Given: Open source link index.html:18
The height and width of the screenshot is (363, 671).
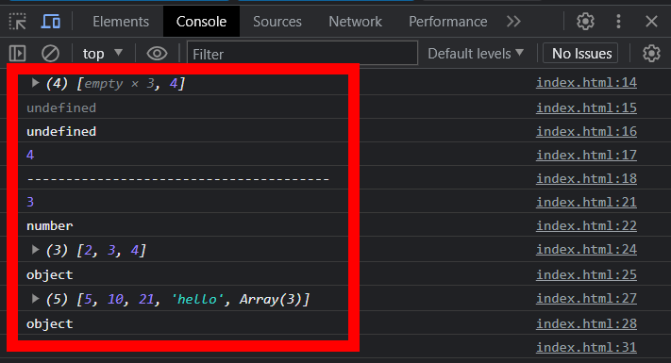Looking at the screenshot, I should coord(586,178).
